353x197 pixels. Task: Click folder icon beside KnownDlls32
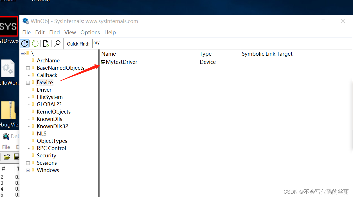[33, 126]
